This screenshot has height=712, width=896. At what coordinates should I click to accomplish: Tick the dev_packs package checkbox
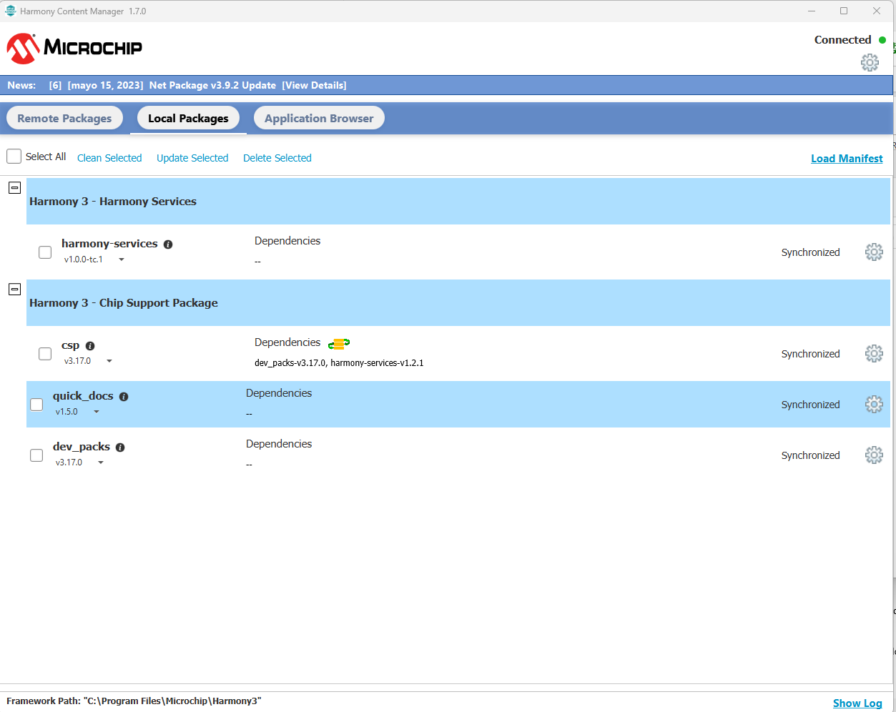coord(36,455)
